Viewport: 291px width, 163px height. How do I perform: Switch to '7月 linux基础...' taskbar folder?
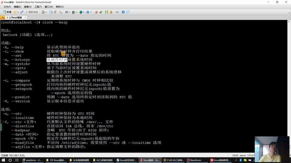(x=56, y=160)
